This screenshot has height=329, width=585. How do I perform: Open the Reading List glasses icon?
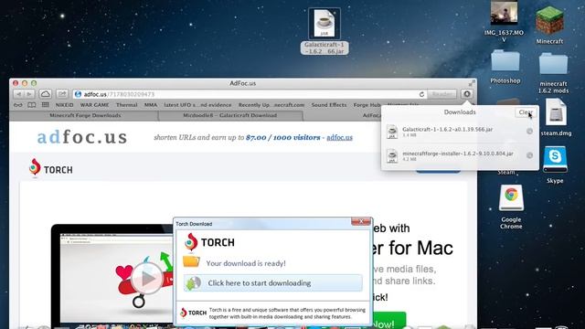pos(18,105)
